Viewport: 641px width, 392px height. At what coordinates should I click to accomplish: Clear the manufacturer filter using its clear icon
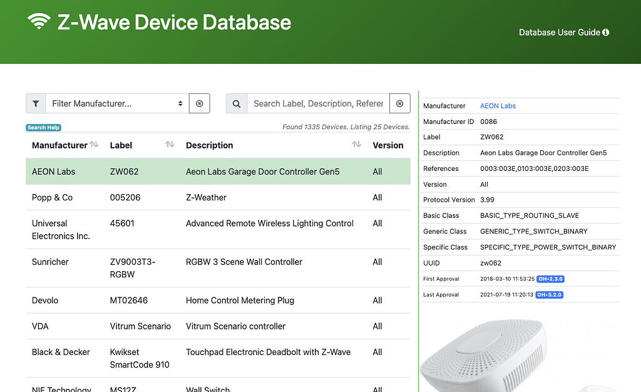[x=199, y=103]
